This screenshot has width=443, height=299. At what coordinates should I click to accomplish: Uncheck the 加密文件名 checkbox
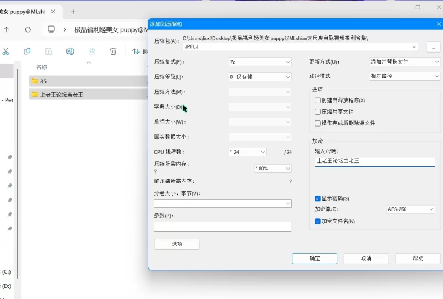pos(317,222)
